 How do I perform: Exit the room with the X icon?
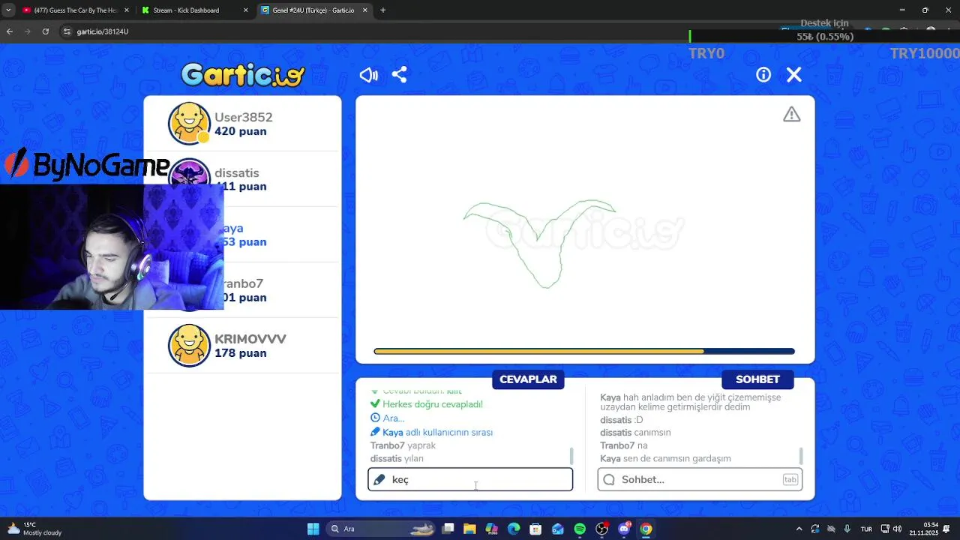point(794,75)
